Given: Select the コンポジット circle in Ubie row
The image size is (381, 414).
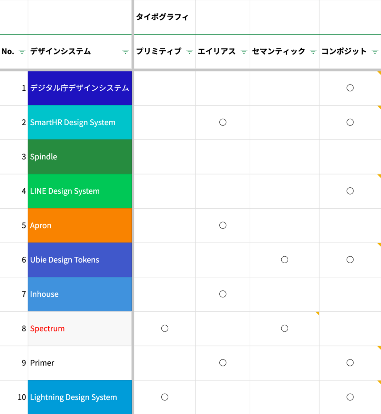Looking at the screenshot, I should click(350, 259).
